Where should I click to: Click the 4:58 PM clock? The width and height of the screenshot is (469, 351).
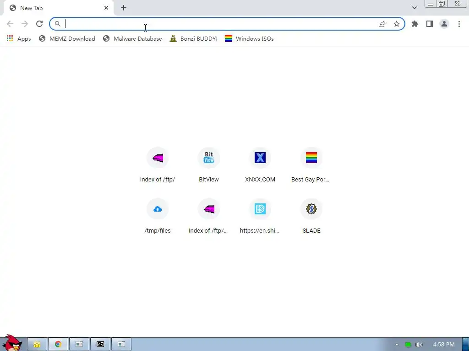tap(443, 345)
